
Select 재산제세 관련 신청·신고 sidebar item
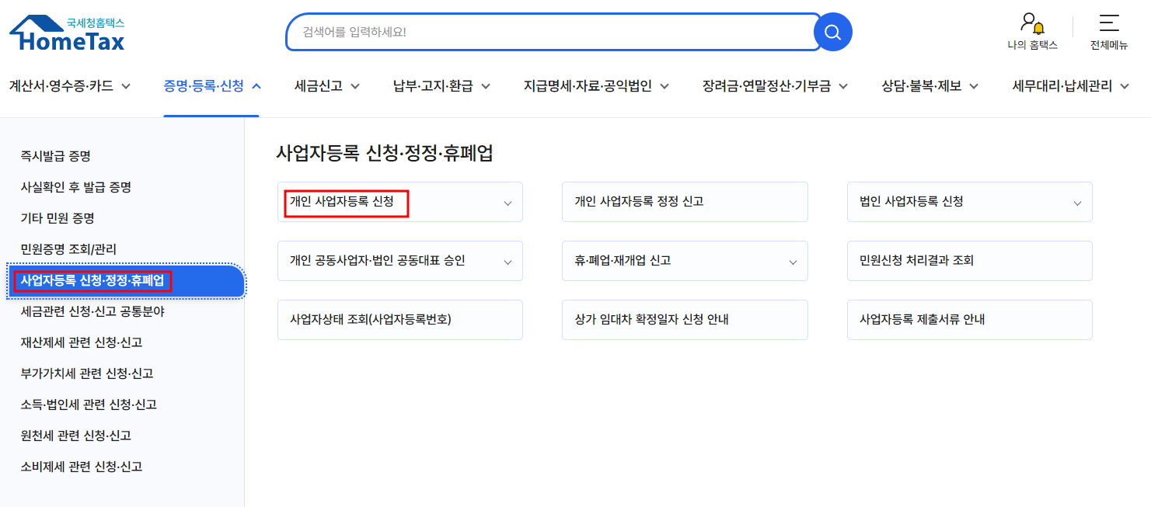coord(82,342)
